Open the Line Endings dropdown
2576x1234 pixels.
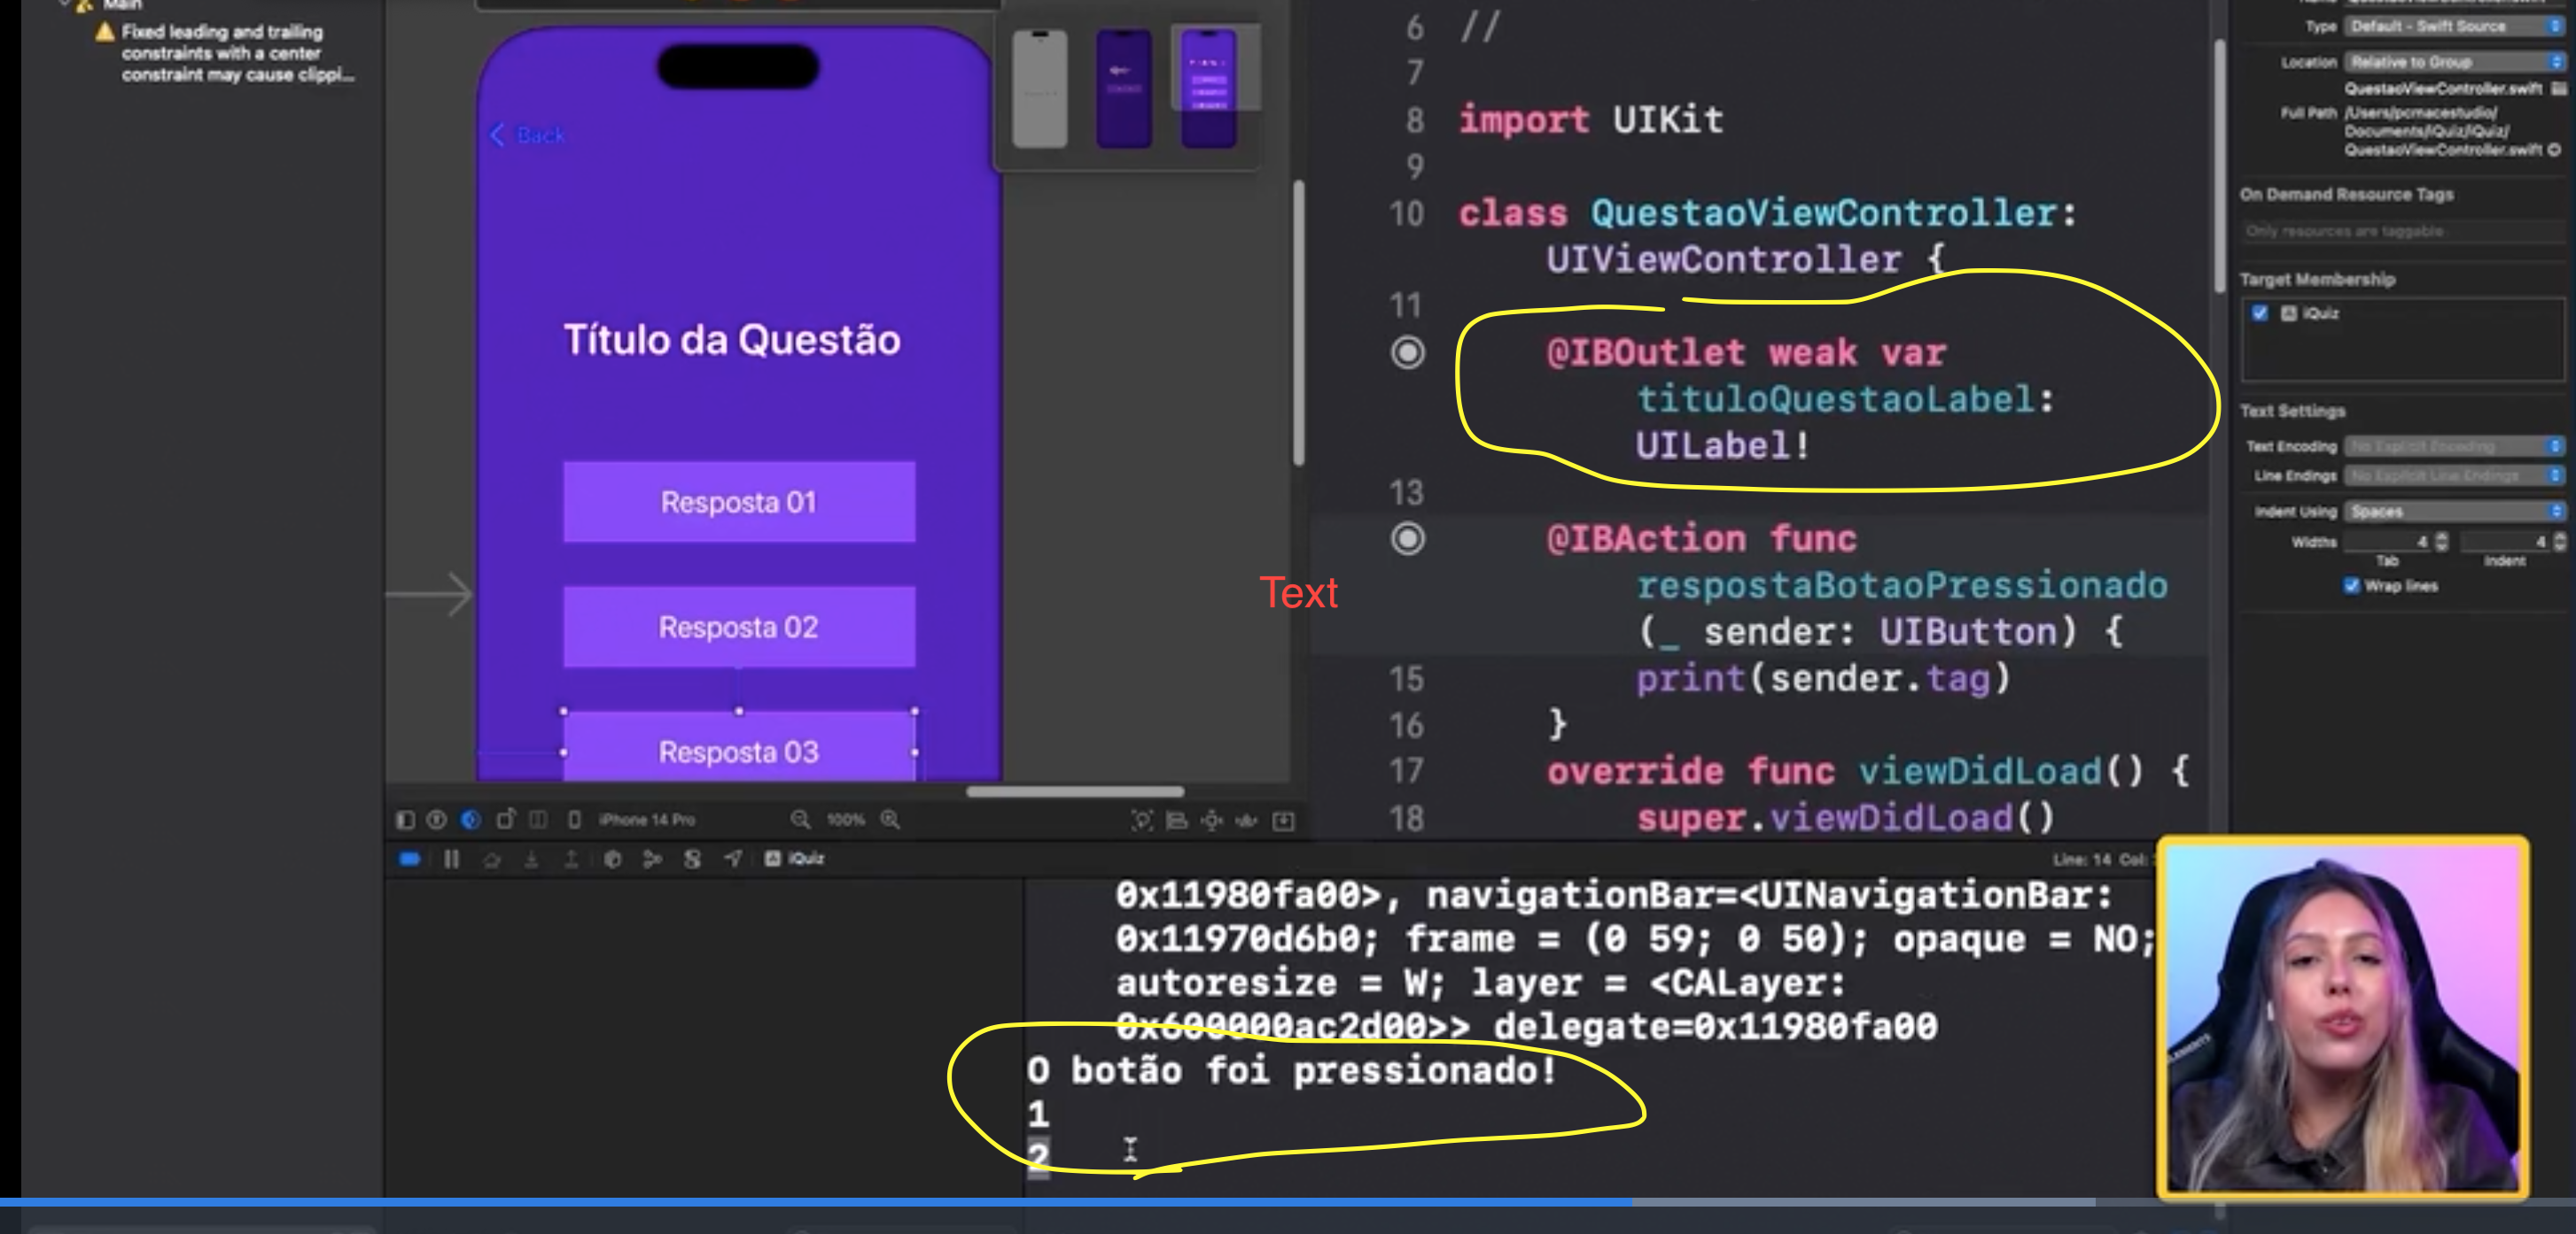(2454, 475)
